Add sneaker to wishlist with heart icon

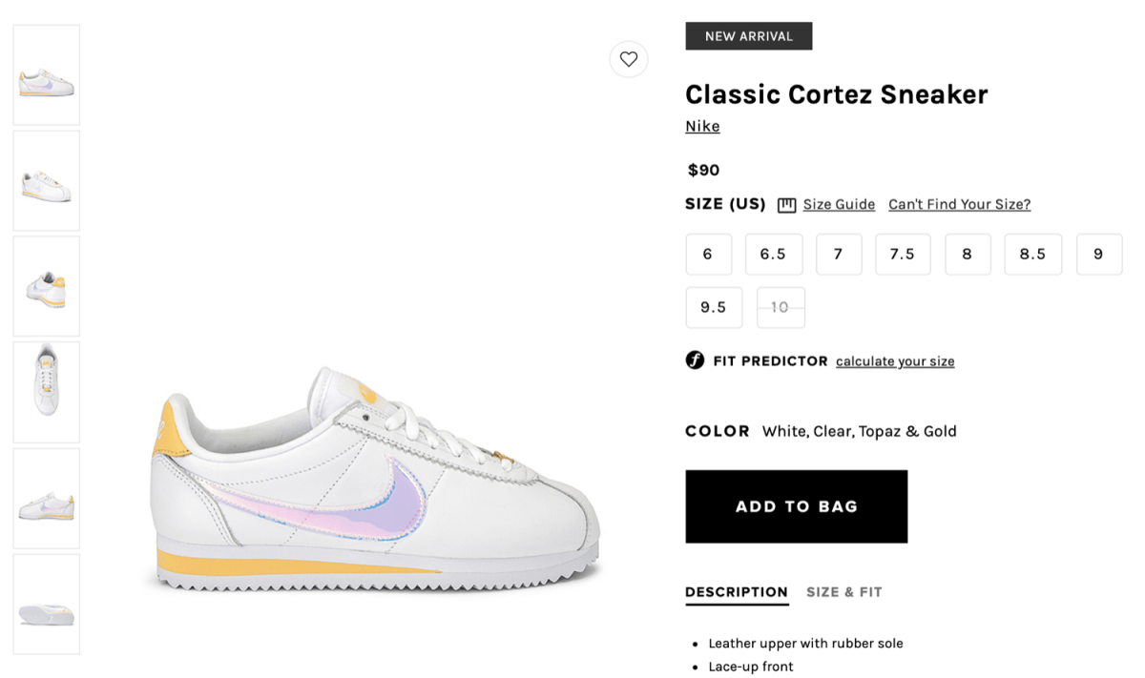click(x=629, y=59)
